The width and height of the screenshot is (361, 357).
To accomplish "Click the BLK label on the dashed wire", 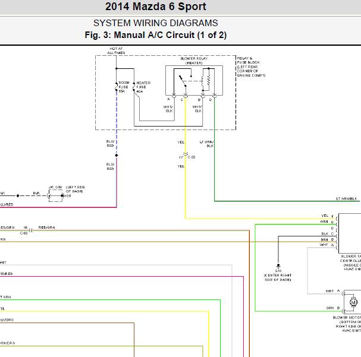I will pyautogui.click(x=36, y=193).
